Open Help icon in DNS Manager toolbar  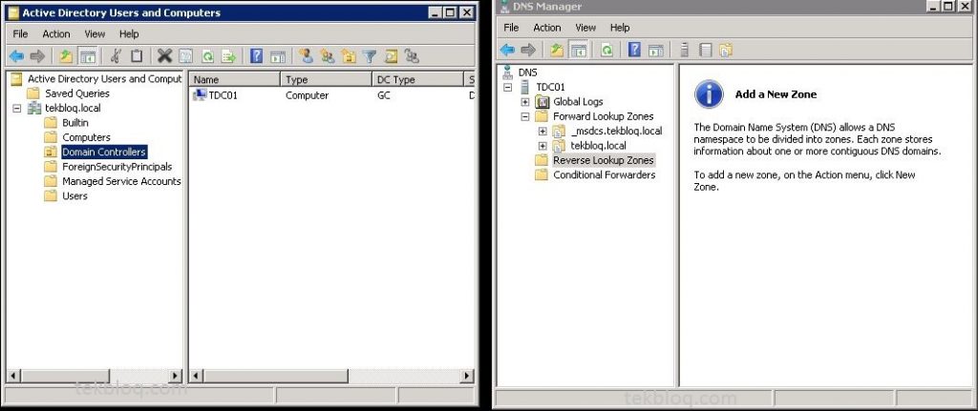634,50
